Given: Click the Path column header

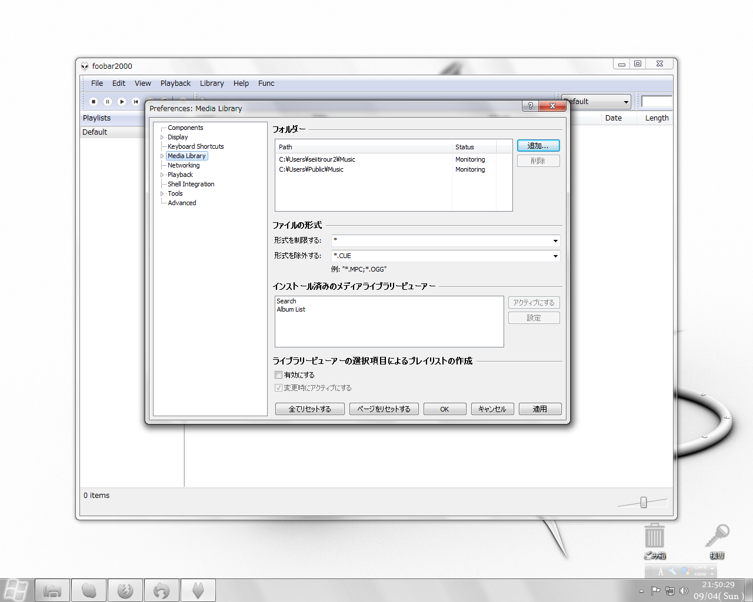Looking at the screenshot, I should [364, 147].
